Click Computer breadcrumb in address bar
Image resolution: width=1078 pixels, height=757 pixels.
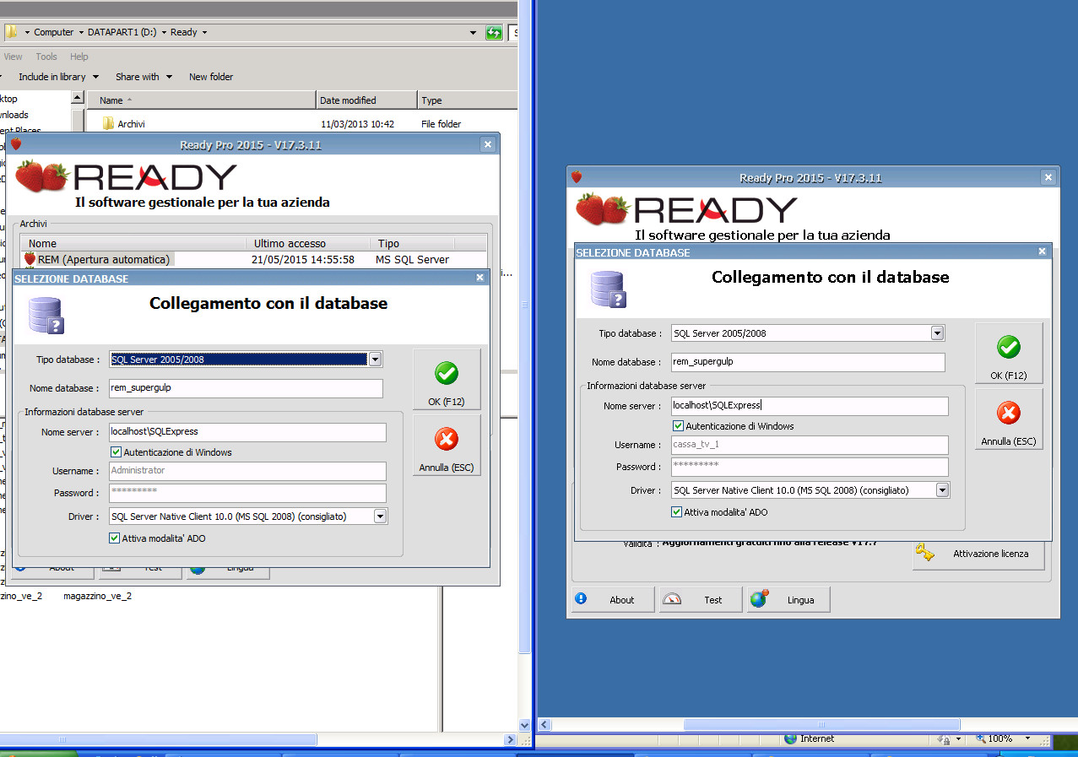(54, 32)
